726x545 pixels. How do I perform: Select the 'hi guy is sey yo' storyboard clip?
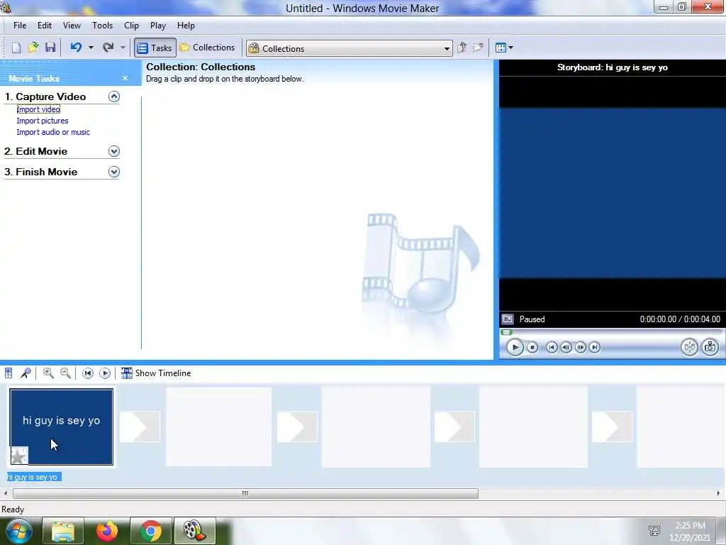(62, 426)
